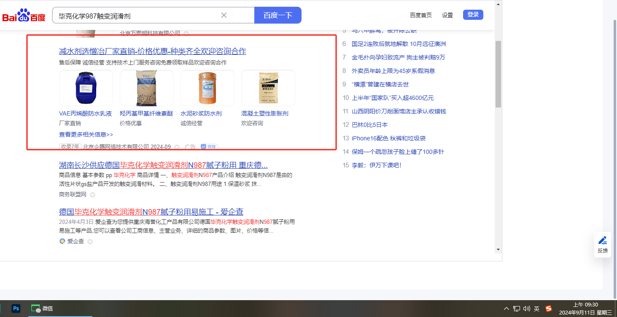Open hot search 上半年"国家队"买入超4600亿元

coord(393,98)
